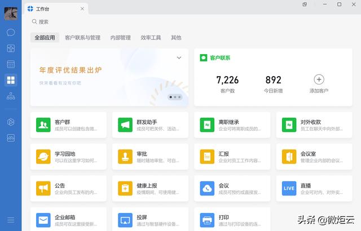
Task: Switch to 其他 tab
Action: (176, 37)
